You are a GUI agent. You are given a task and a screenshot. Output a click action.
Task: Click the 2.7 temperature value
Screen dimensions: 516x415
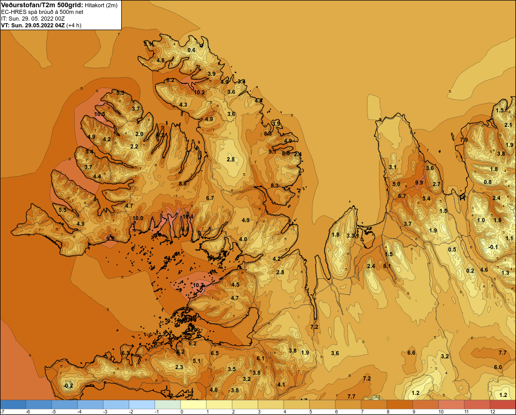437,184
